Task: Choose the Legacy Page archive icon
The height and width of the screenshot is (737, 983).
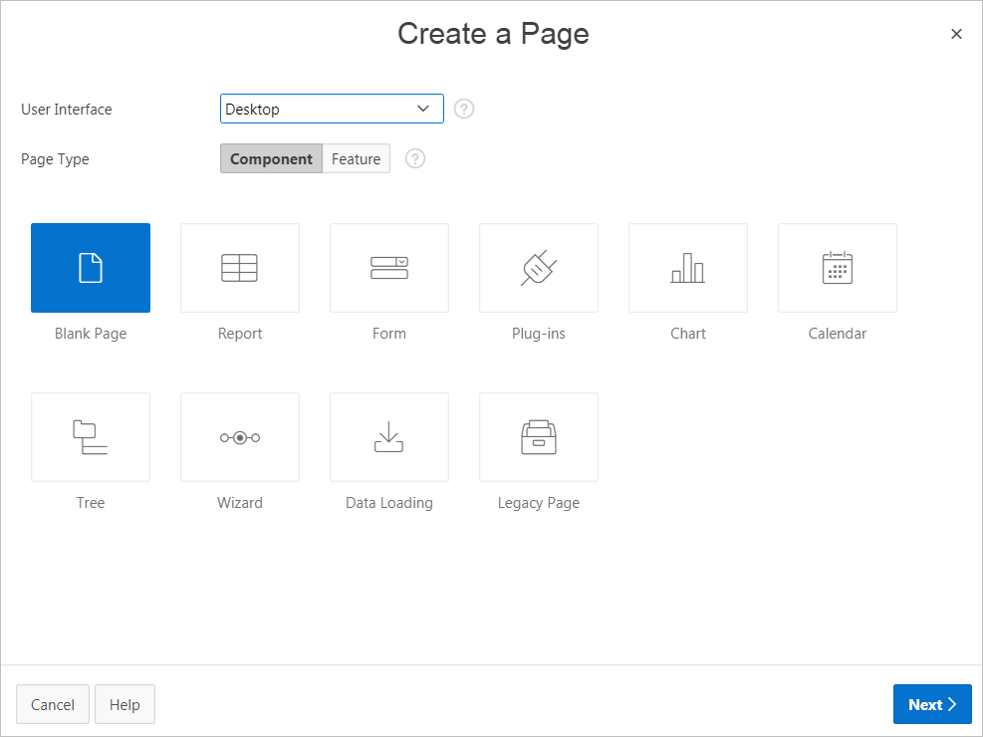Action: click(x=539, y=437)
